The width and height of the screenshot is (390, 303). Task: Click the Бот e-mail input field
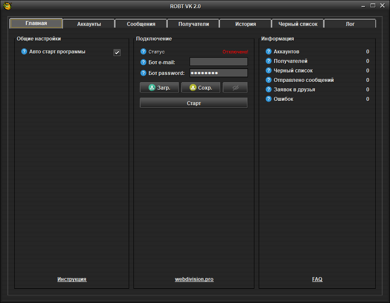pyautogui.click(x=219, y=62)
